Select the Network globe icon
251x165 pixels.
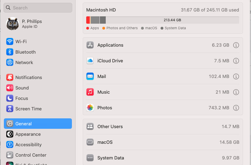pos(10,62)
